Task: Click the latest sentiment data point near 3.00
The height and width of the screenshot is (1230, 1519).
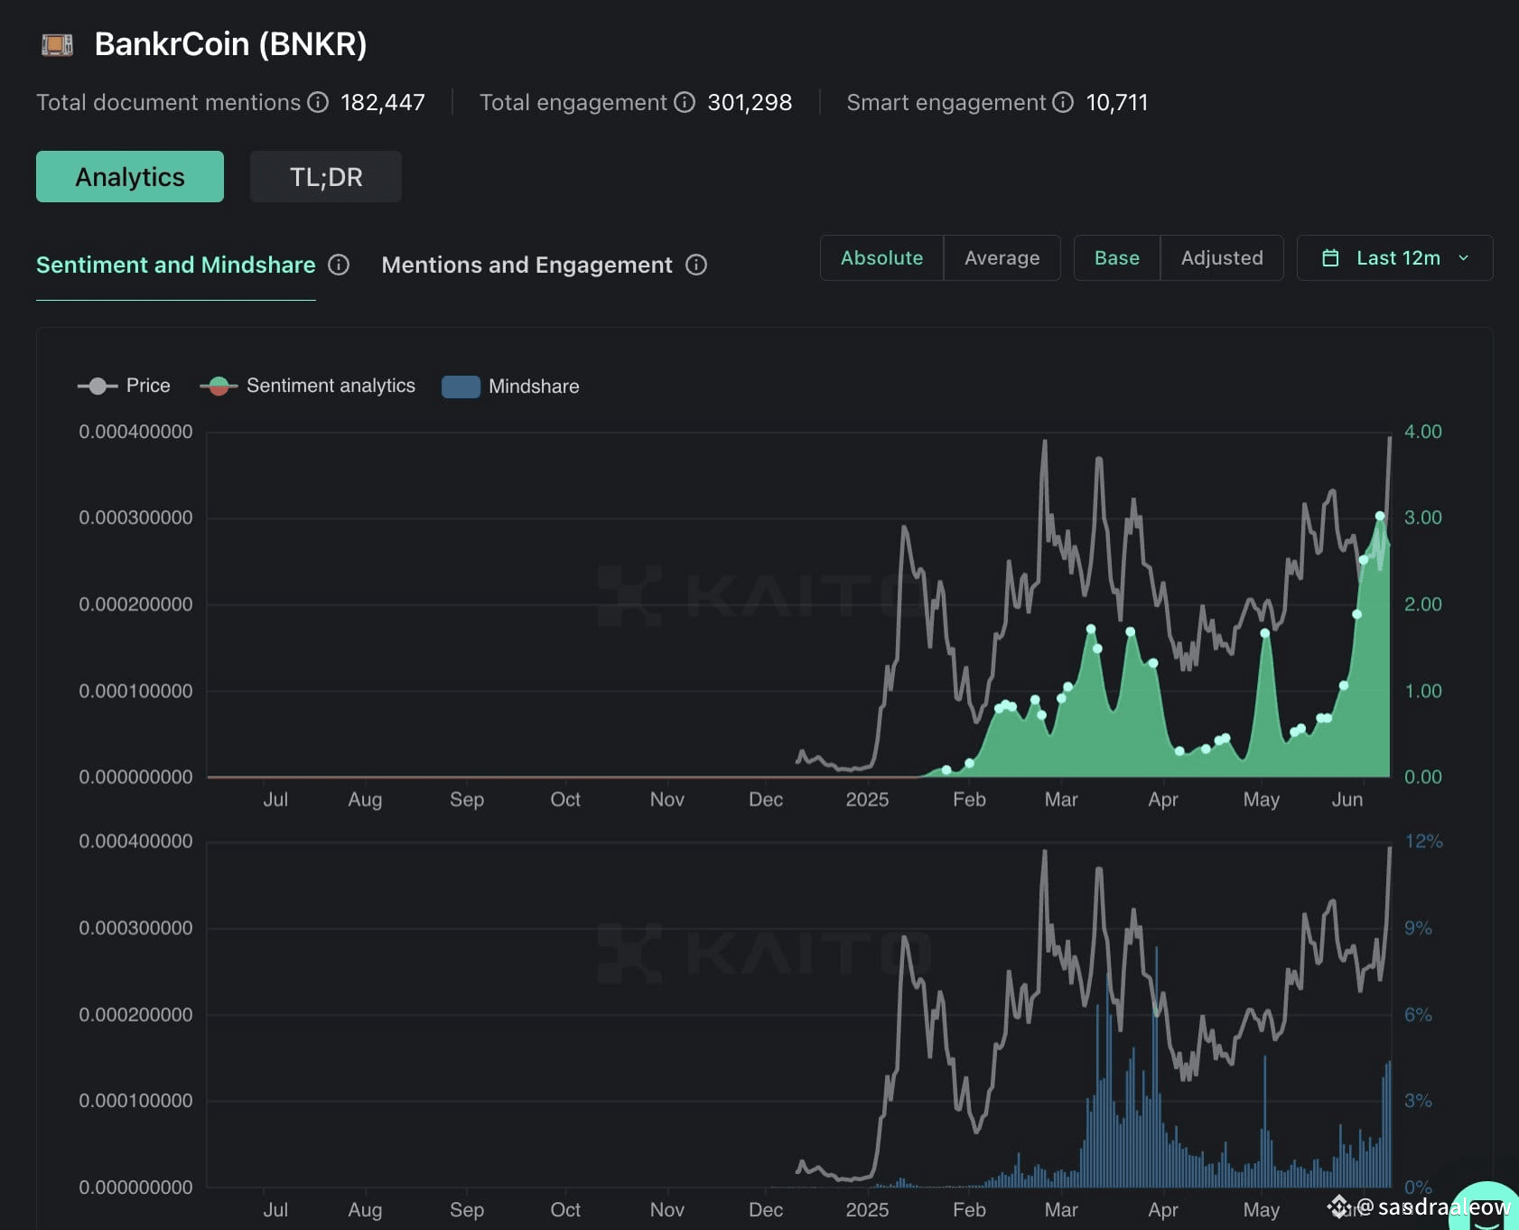Action: 1380,516
